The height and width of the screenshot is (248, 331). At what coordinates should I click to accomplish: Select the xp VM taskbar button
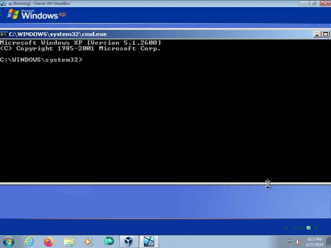pyautogui.click(x=149, y=242)
